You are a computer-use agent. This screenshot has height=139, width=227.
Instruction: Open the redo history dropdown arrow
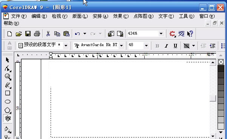[x=100, y=34]
